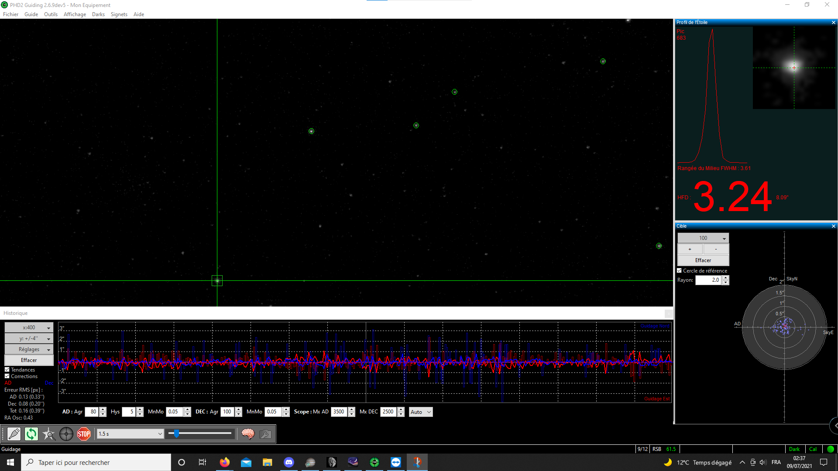Switch to PHD2 green icon in the taskbar

374,462
